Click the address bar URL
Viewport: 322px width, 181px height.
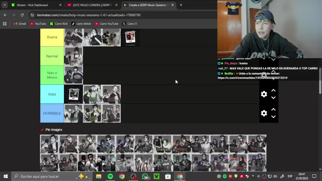click(x=89, y=15)
